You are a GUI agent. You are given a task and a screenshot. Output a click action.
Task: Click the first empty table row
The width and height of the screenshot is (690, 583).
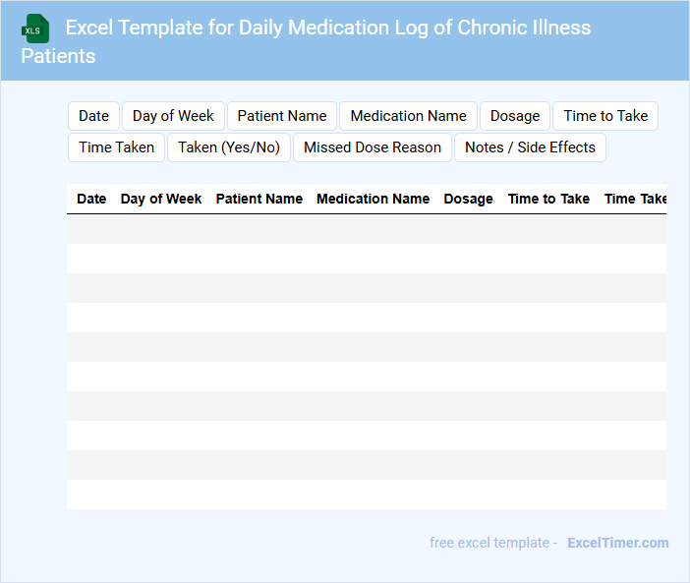[366, 229]
